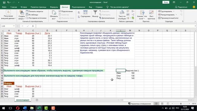Image resolution: width=197 pixels, height=111 pixels.
Task: Switch to Page Layout (Разметка страницы) tab
Action: 38,7
